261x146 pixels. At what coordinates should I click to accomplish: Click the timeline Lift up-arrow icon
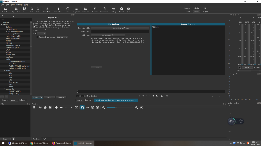tap(66, 107)
